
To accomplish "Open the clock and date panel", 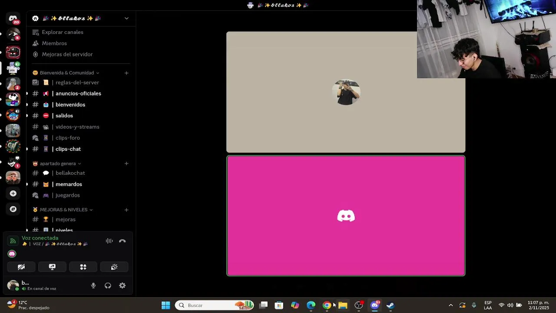I will tap(538, 305).
